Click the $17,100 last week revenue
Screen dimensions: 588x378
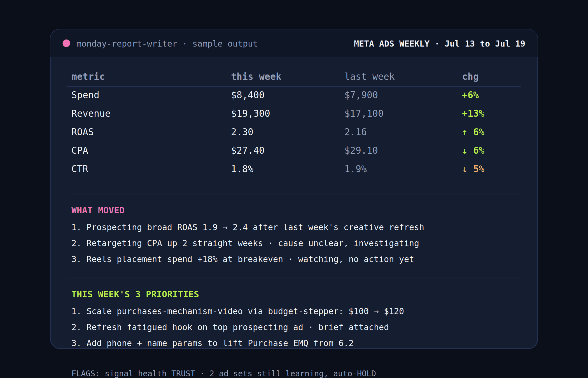click(364, 113)
